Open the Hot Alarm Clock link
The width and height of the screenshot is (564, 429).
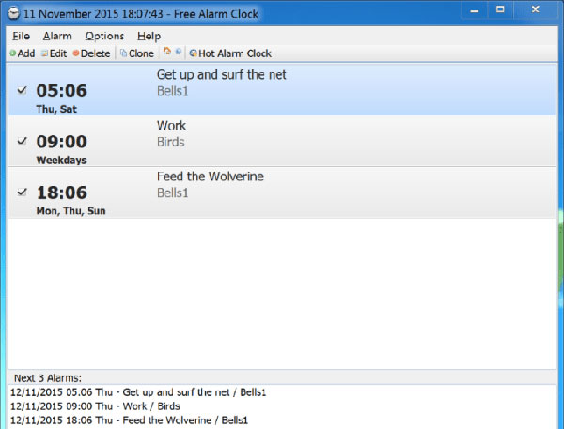point(229,54)
